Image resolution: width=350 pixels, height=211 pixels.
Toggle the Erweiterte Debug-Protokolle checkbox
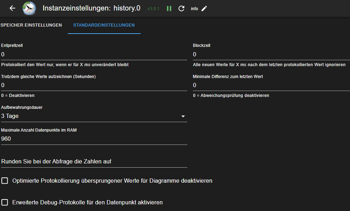coord(5,203)
